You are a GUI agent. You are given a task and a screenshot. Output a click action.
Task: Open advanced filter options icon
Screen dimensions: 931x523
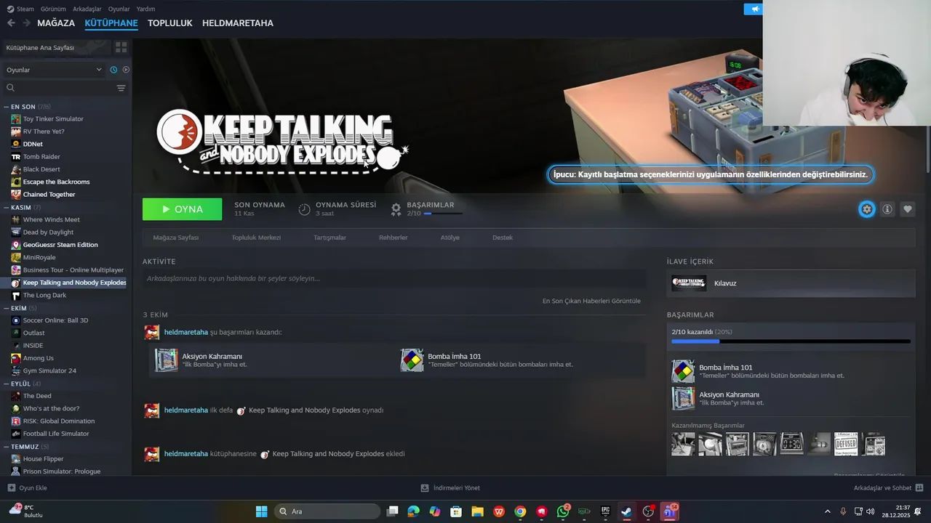tap(121, 88)
